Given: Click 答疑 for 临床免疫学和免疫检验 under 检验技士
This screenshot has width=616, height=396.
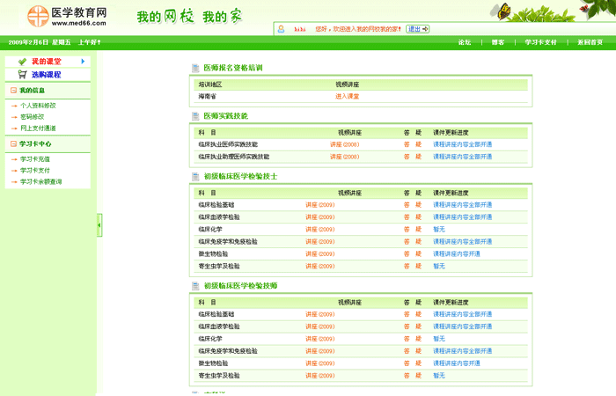Looking at the screenshot, I should point(413,242).
